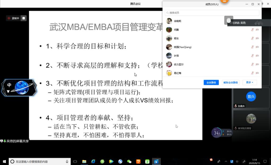Expand the 更多 dropdown in members panel
The height and width of the screenshot is (165, 271).
pyautogui.click(x=250, y=83)
